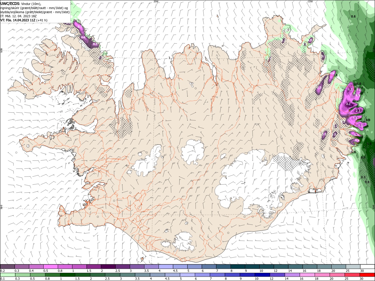Screen dimensions: 375x281
Task: Click the 30 label on the upper legend scale
Action: click(x=362, y=271)
